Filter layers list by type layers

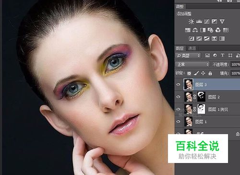pos(222,55)
